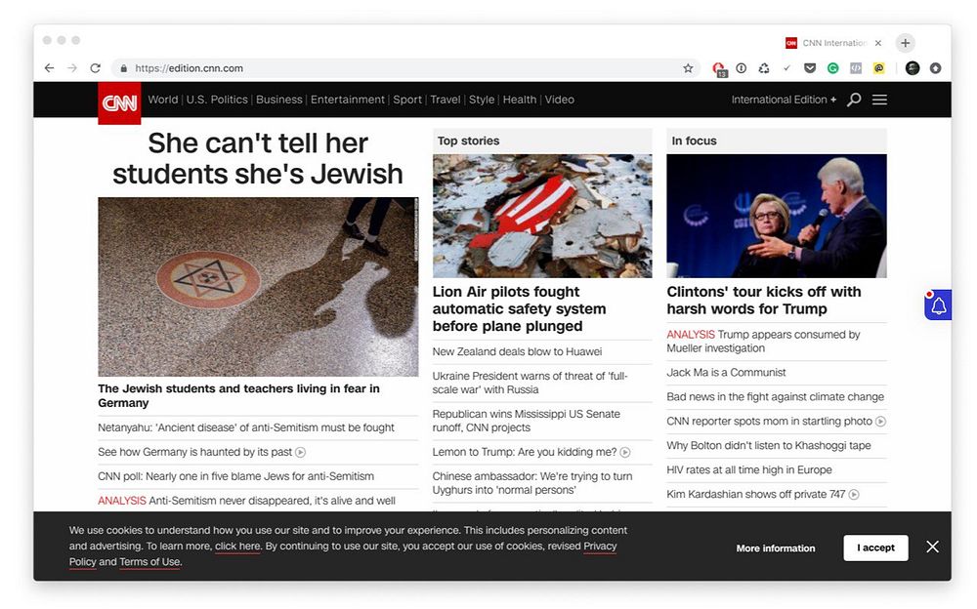
Task: Open Bad news climate change story
Action: (775, 396)
